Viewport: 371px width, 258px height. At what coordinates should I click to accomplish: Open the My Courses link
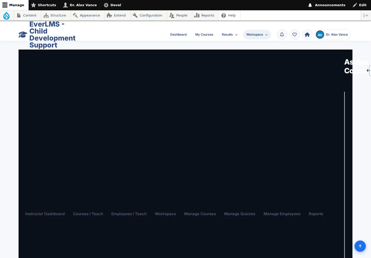204,35
